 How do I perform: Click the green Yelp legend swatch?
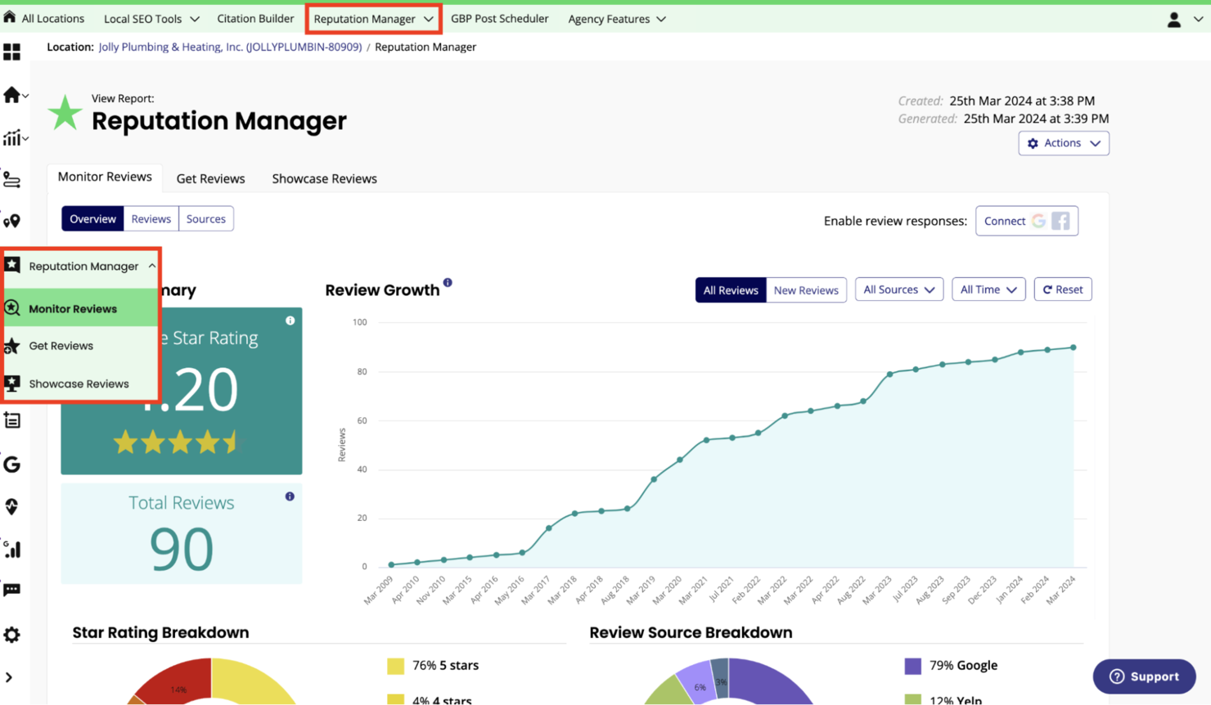click(x=913, y=700)
